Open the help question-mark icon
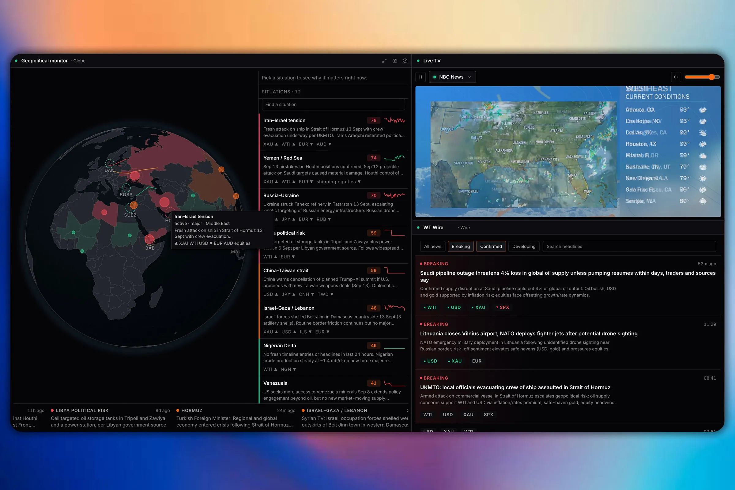The height and width of the screenshot is (490, 735). (x=405, y=61)
